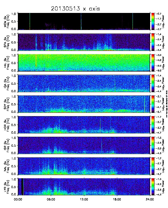168x208 pixels.
Task: Click the "LYR Bx Freq (Hz)" axis label
Action: click(7, 187)
